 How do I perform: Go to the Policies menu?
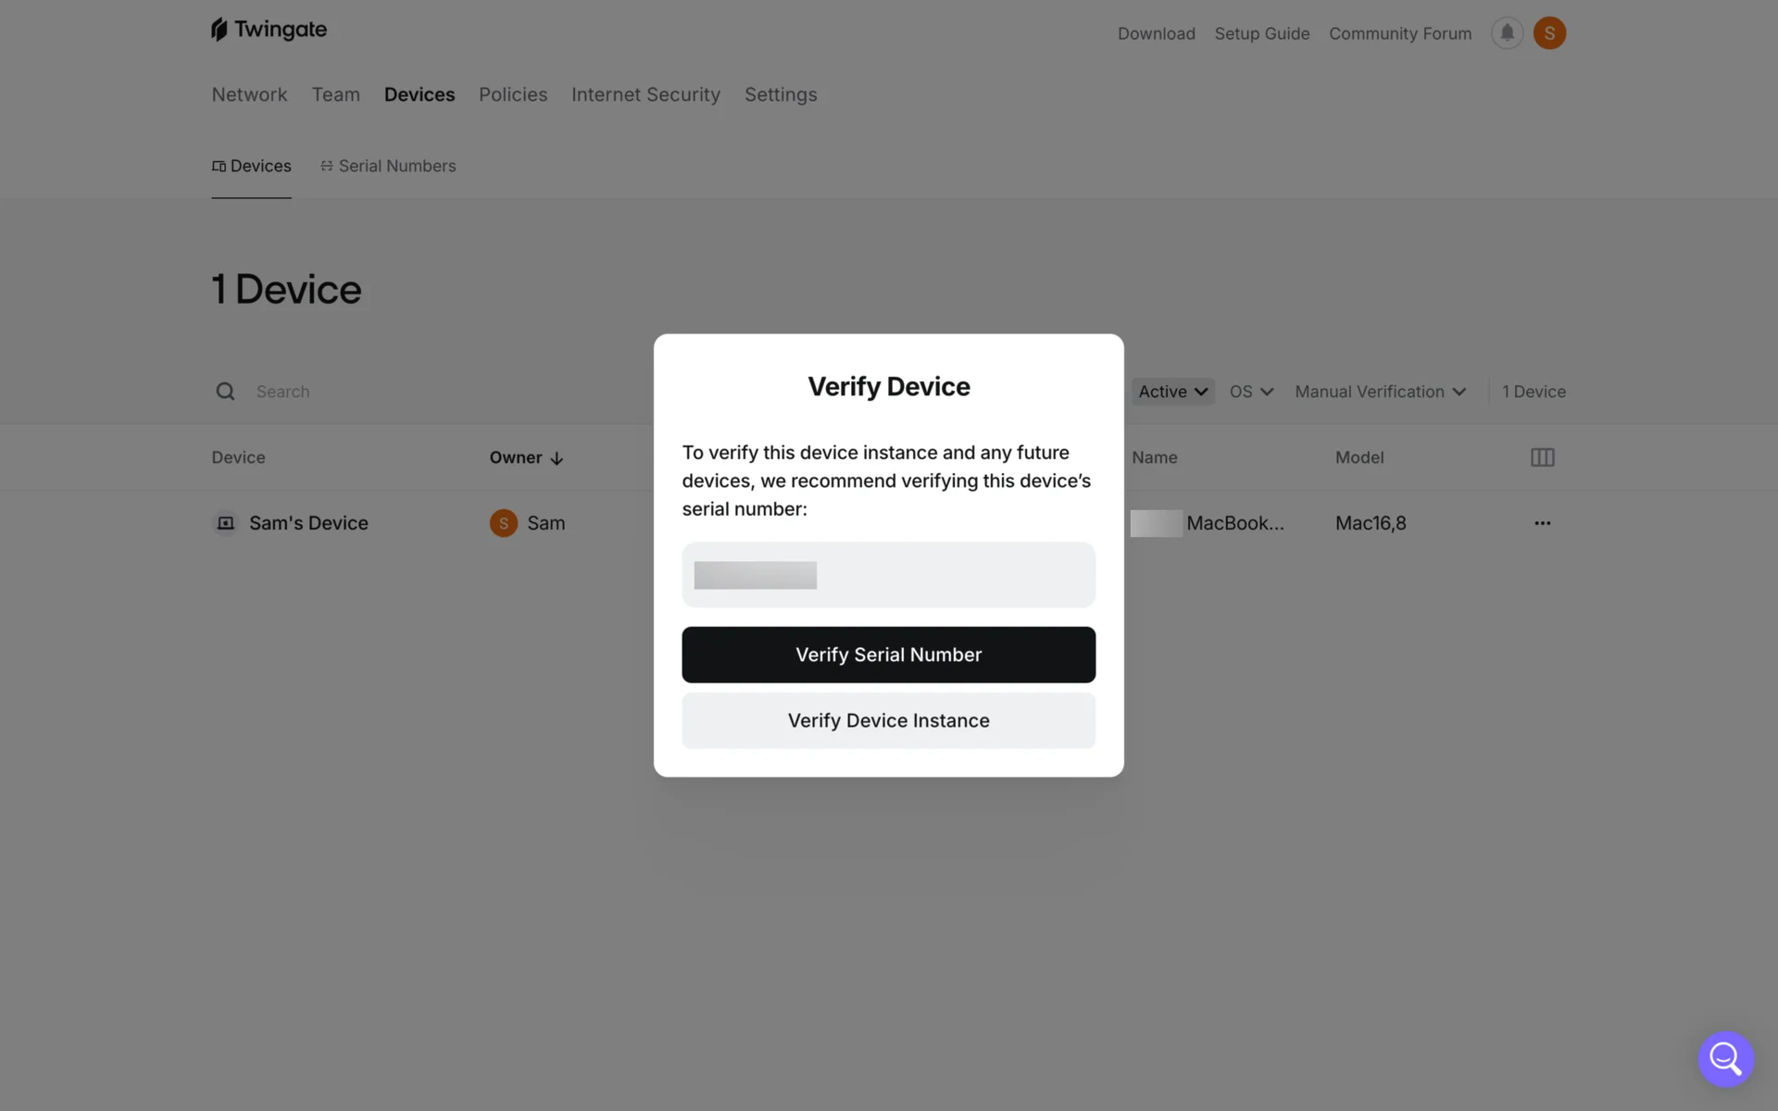tap(513, 94)
